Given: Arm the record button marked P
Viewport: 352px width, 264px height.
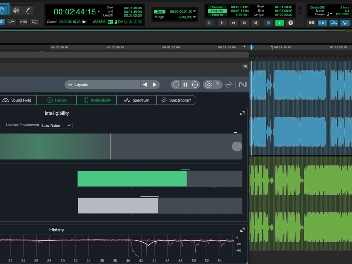Looking at the screenshot, I should pos(291,23).
